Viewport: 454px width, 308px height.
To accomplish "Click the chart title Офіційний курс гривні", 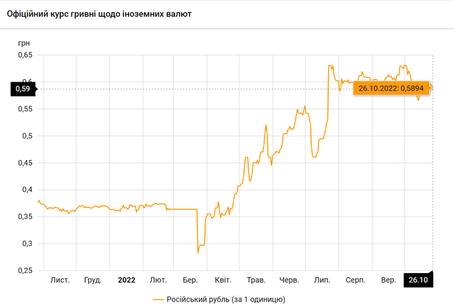I will (x=99, y=14).
